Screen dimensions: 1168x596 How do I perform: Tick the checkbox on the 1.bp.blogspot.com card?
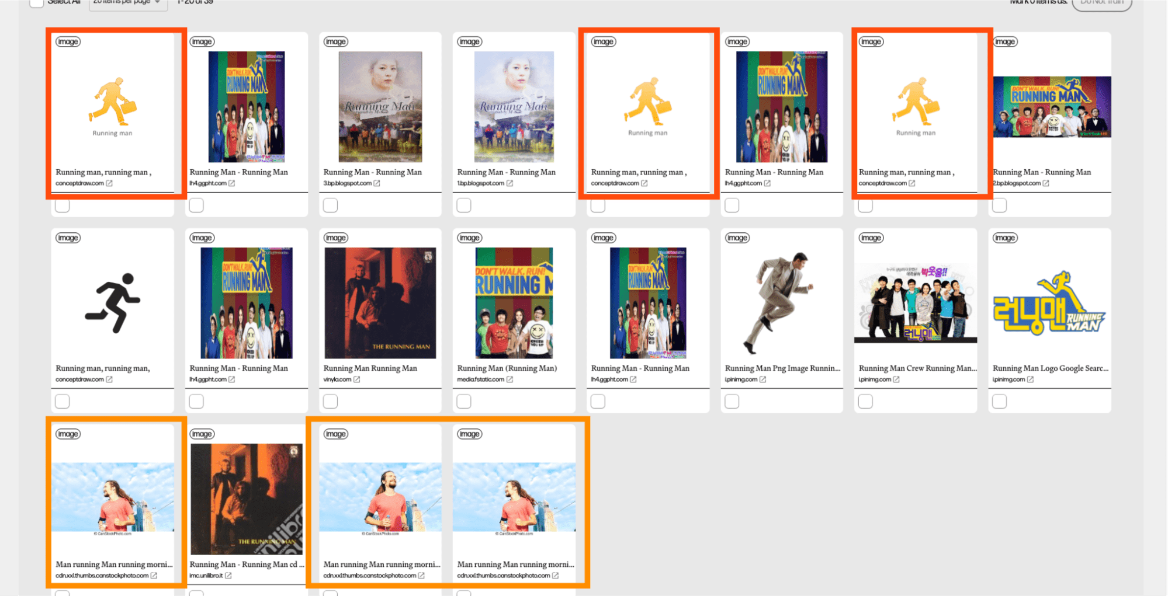(464, 205)
